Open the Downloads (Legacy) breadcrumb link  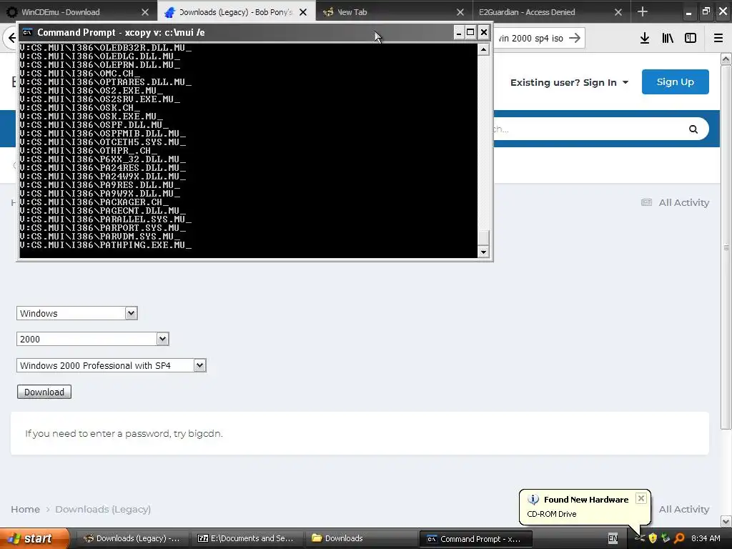(103, 509)
